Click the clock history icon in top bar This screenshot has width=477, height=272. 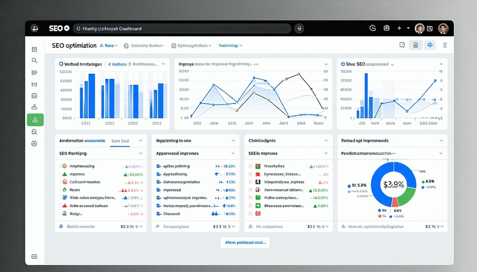(x=373, y=28)
